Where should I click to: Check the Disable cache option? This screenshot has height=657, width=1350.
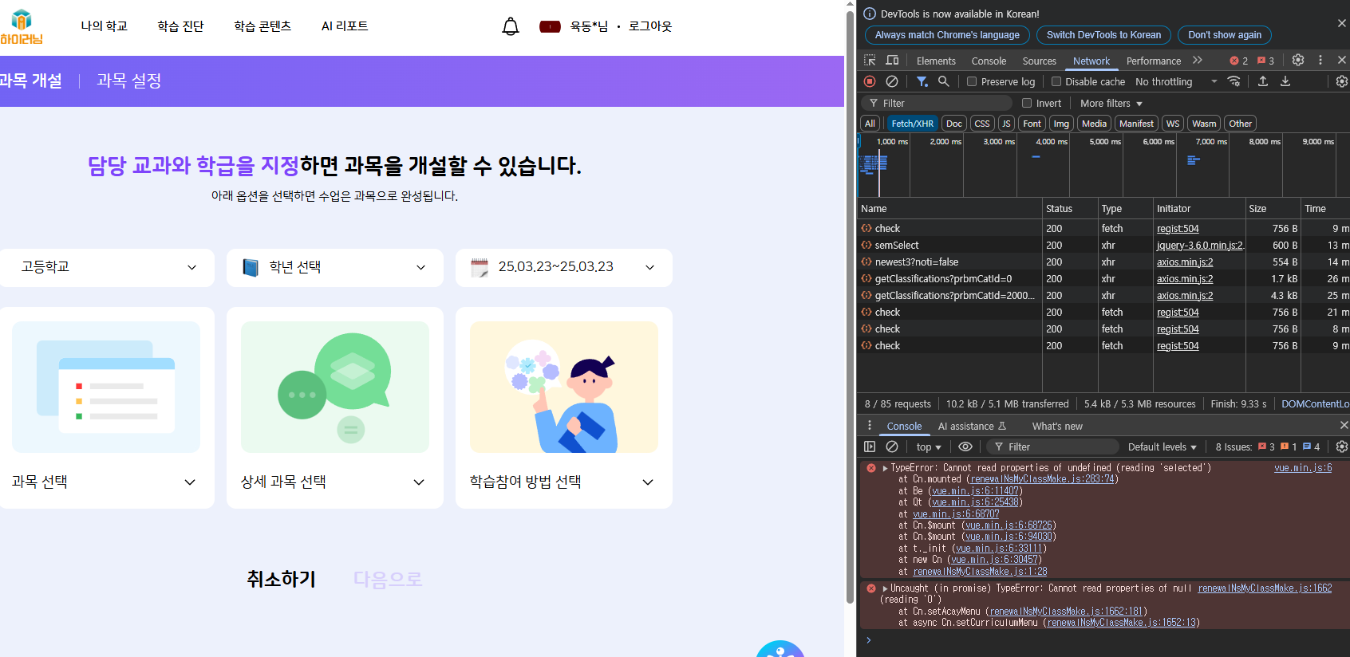[1056, 81]
